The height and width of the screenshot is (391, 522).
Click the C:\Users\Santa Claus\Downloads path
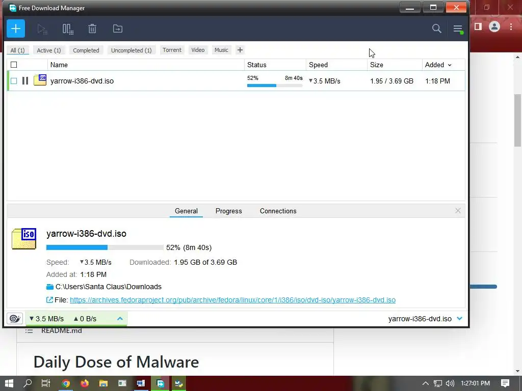pyautogui.click(x=109, y=287)
